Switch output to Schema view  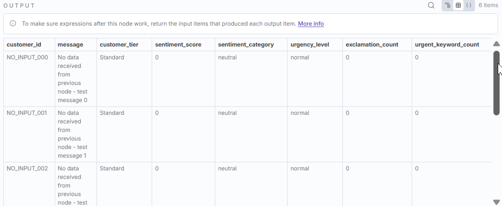click(448, 6)
